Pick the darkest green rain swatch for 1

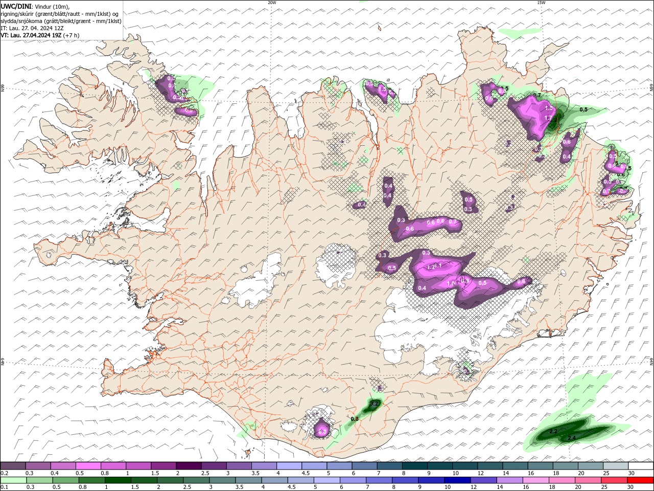(118, 480)
